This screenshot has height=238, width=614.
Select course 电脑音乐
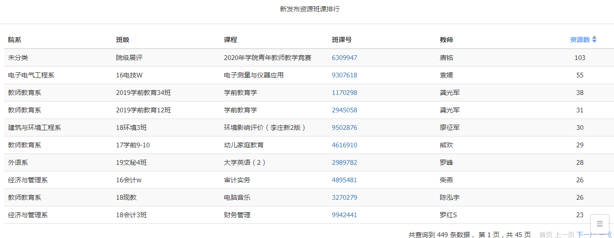(237, 197)
